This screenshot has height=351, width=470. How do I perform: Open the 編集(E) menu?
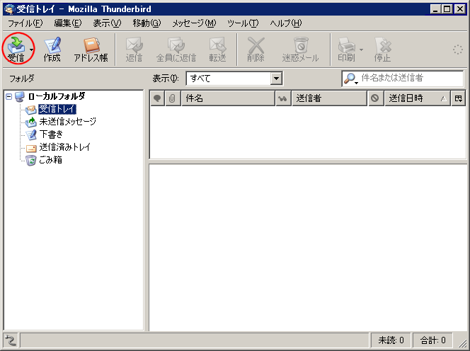(68, 23)
